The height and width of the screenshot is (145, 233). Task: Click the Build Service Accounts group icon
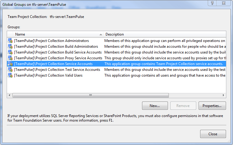click(x=10, y=52)
